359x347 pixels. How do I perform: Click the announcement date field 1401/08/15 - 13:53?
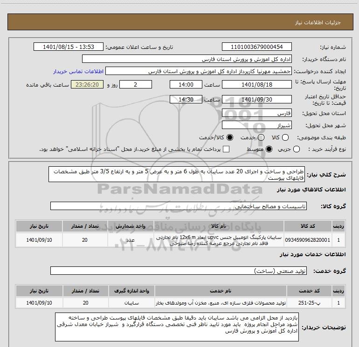point(69,47)
